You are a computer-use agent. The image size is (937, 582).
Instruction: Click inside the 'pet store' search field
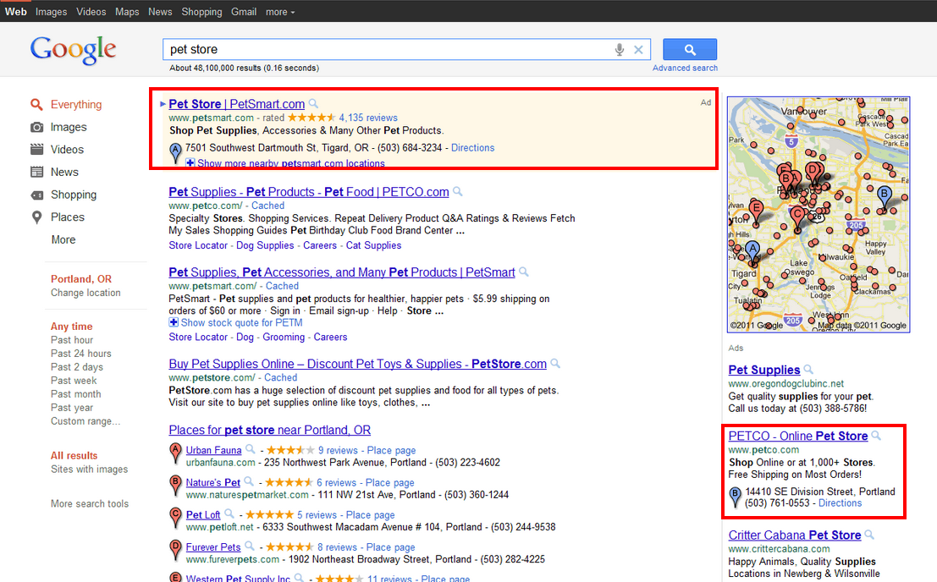pyautogui.click(x=389, y=50)
